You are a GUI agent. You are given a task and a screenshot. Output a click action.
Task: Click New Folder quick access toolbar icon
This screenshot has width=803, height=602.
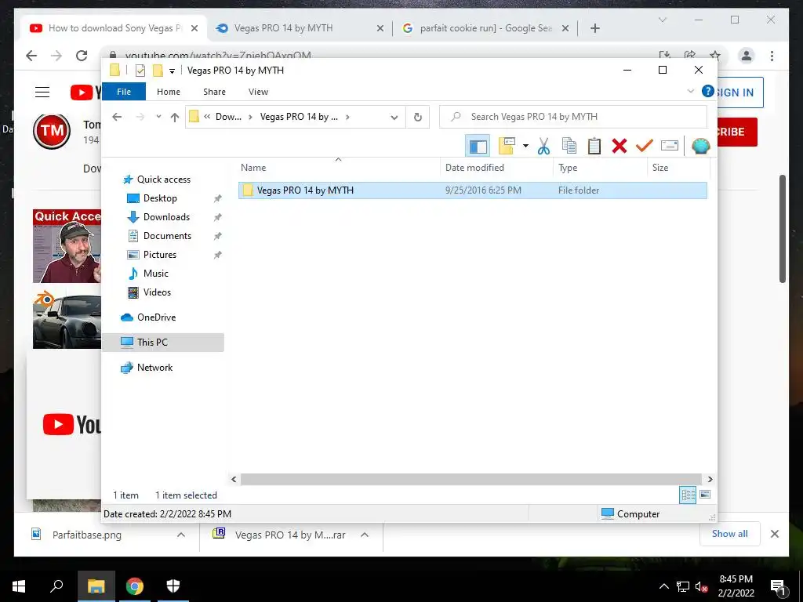click(x=158, y=71)
